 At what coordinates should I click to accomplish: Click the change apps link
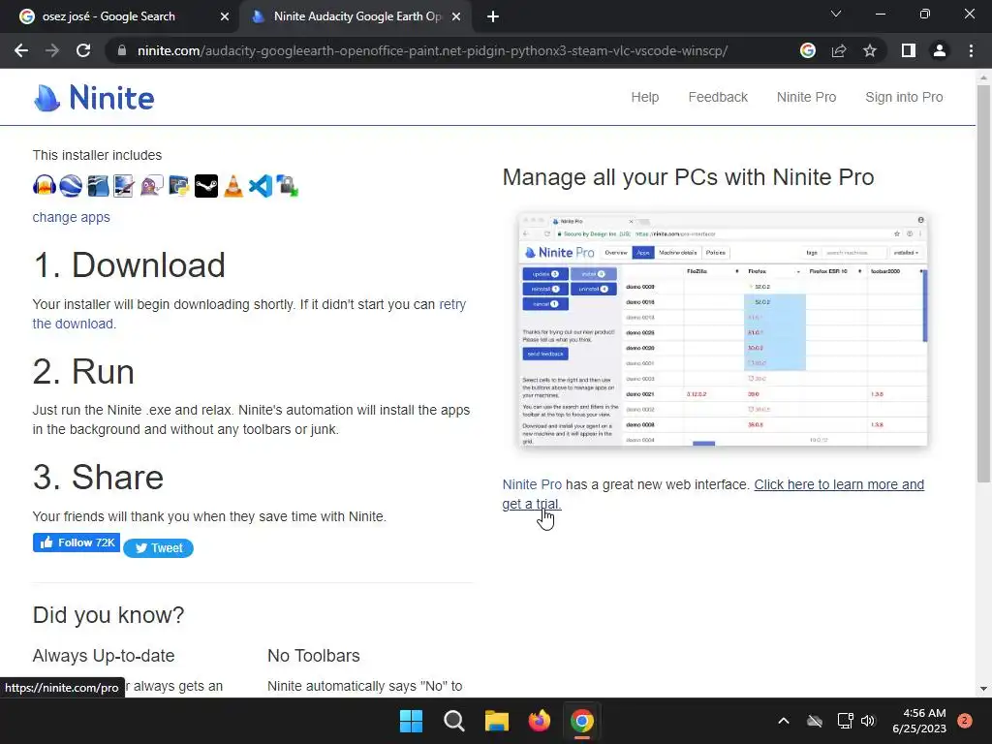click(71, 217)
